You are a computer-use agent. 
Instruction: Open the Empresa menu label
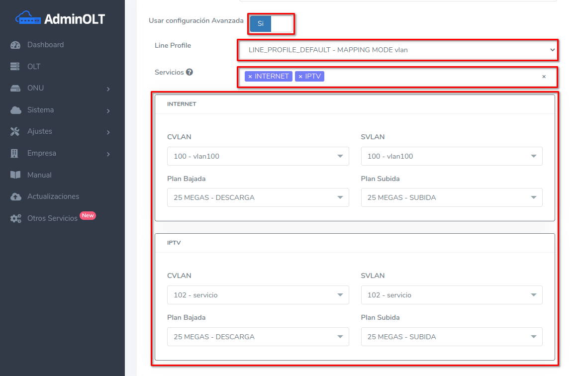(x=42, y=153)
